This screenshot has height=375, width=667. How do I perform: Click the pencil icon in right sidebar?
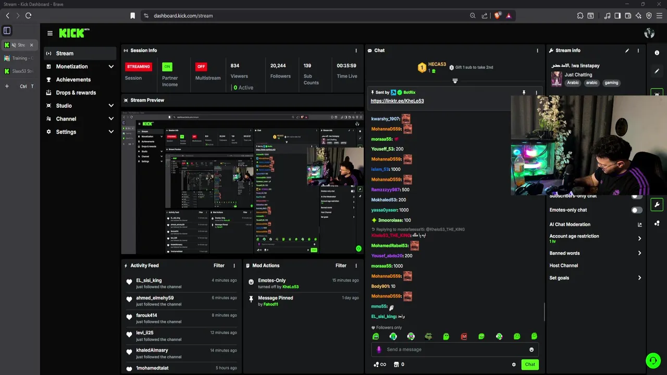[657, 71]
